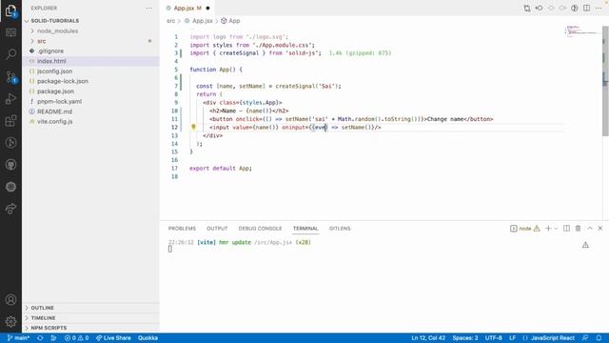Select the App.jsx editor tab
Image resolution: width=609 pixels, height=343 pixels.
(187, 8)
